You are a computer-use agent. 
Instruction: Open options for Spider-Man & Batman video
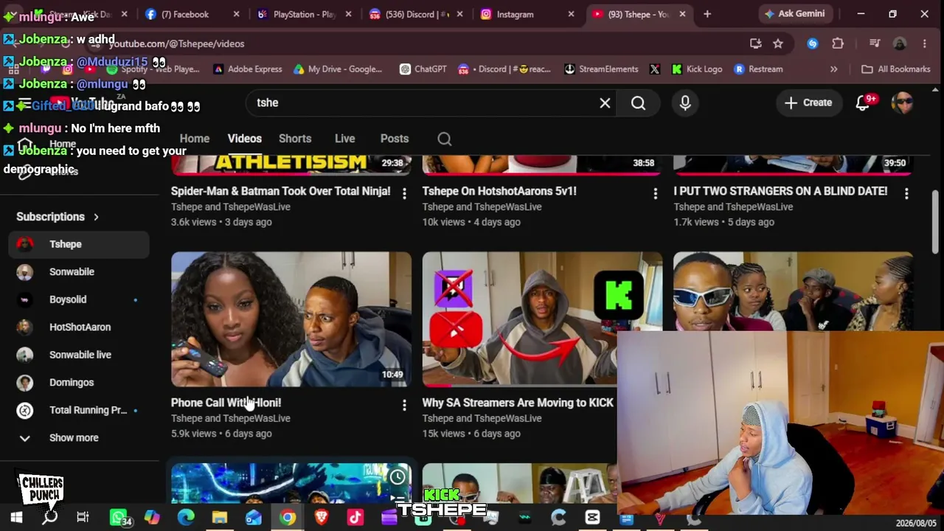tap(404, 193)
